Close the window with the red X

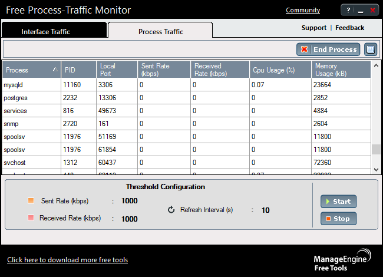(x=372, y=10)
